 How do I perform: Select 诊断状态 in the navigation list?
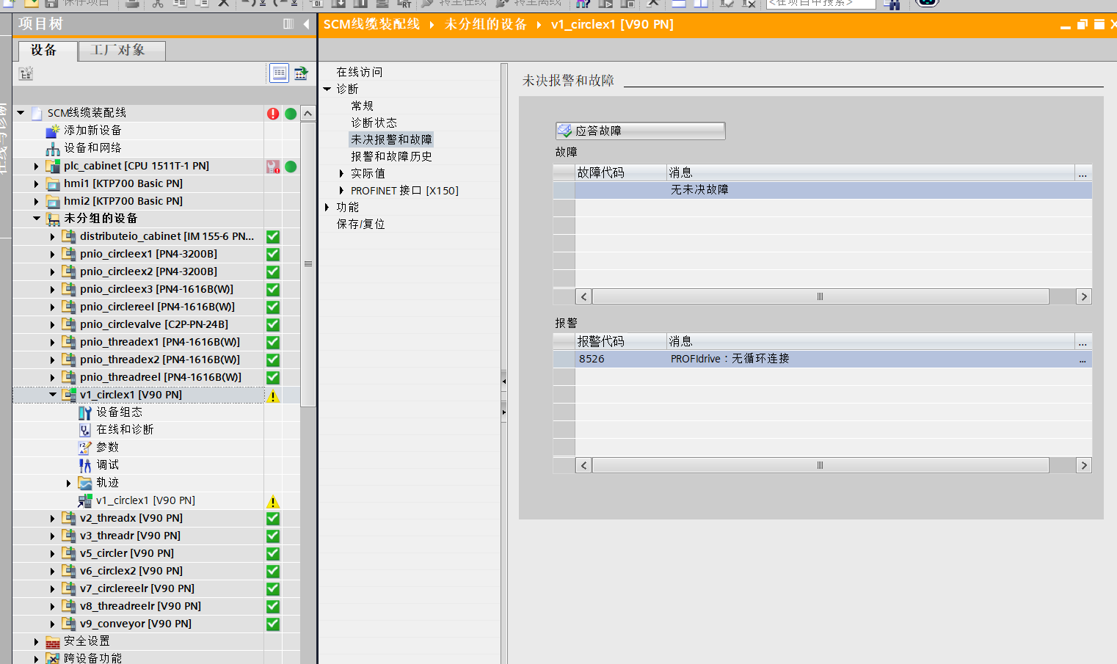(374, 123)
